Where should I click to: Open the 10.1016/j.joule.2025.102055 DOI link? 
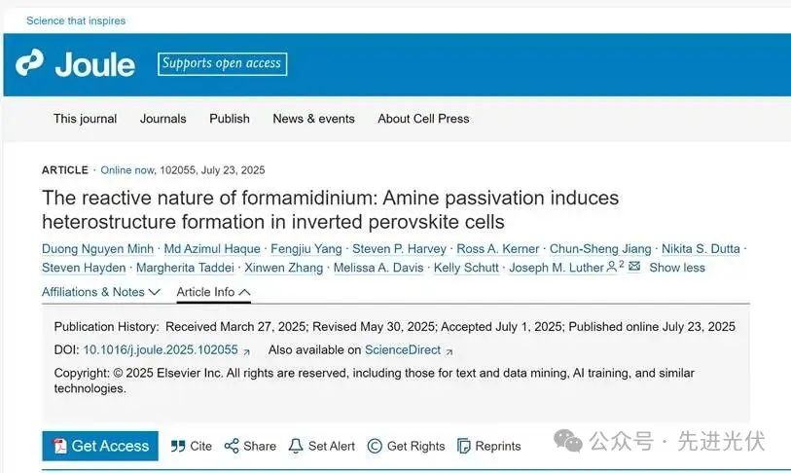coord(161,350)
